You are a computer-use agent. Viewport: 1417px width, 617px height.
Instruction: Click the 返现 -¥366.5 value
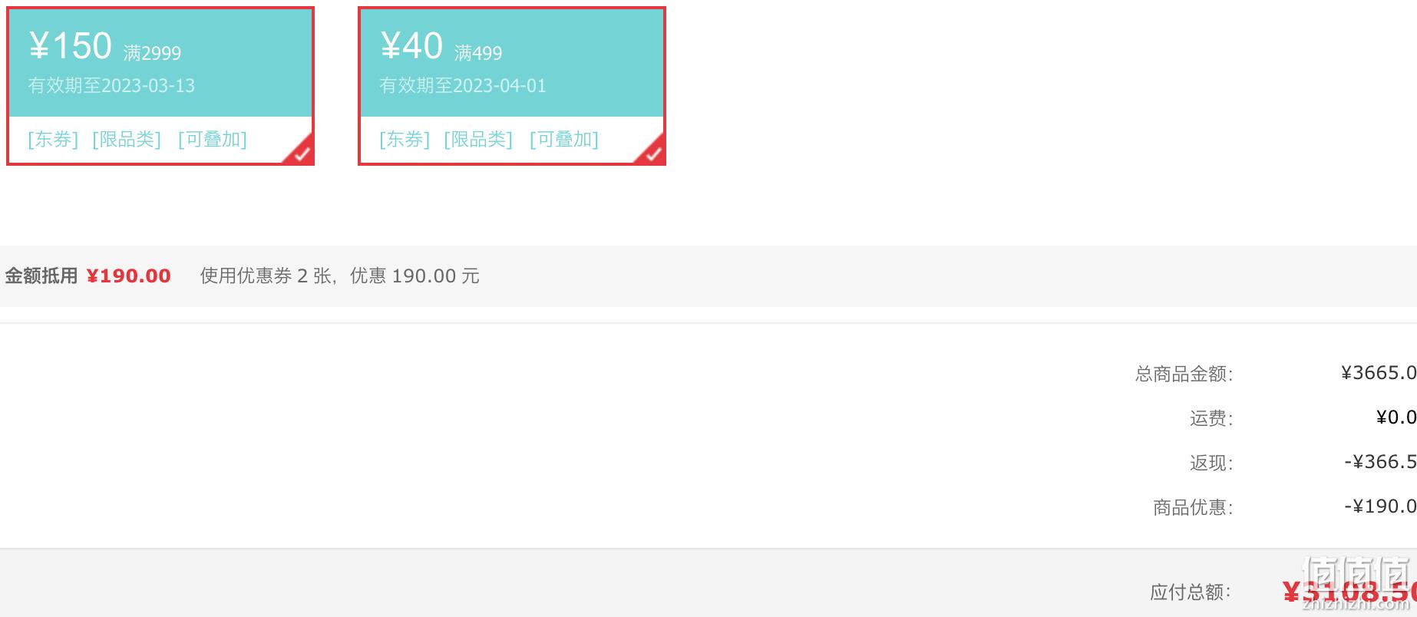[x=1380, y=462]
